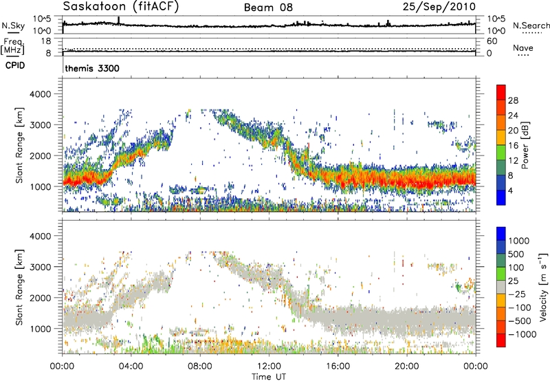Pick the red bottom segment of Velocity color bar
This screenshot has height=381, width=550.
pyautogui.click(x=501, y=340)
